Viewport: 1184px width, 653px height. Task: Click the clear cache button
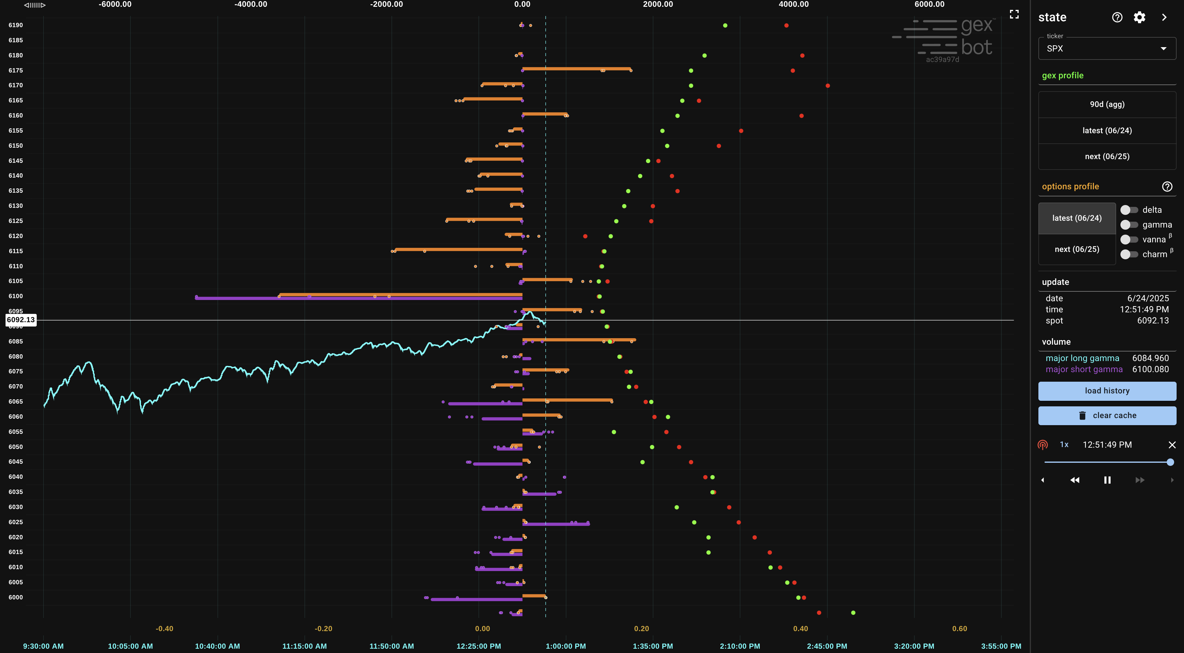tap(1107, 416)
